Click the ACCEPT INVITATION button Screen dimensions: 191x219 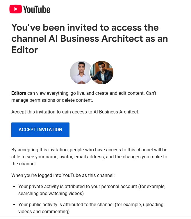click(40, 130)
